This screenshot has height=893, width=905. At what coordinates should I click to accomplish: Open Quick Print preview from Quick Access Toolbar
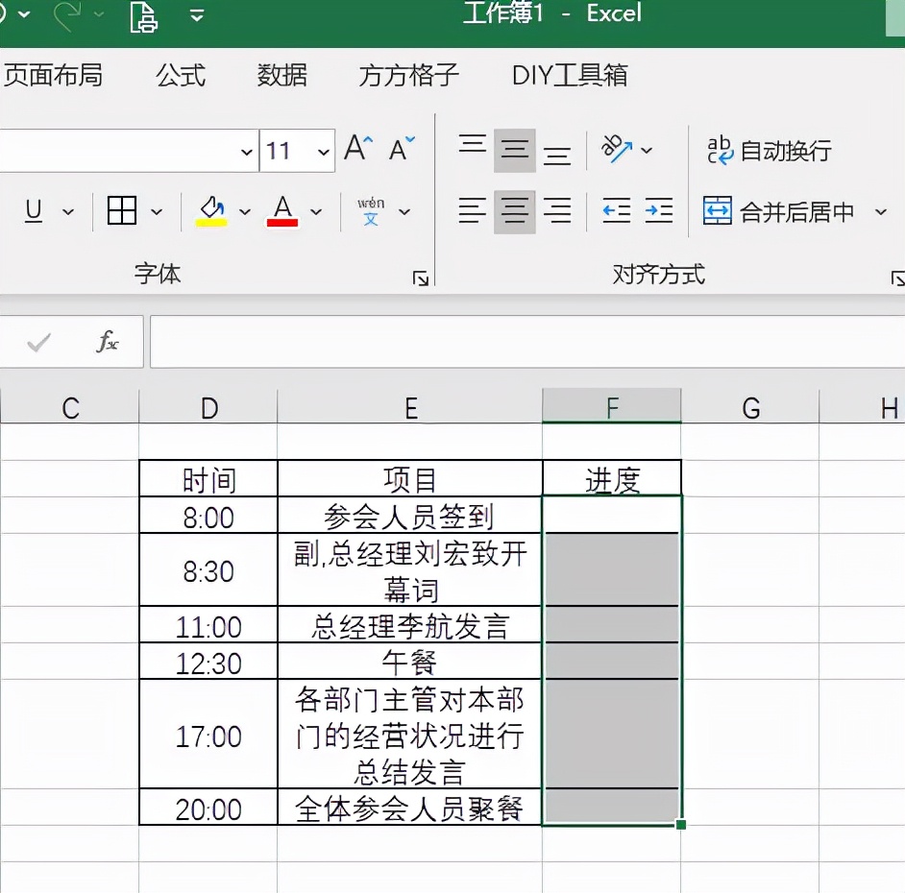point(142,17)
